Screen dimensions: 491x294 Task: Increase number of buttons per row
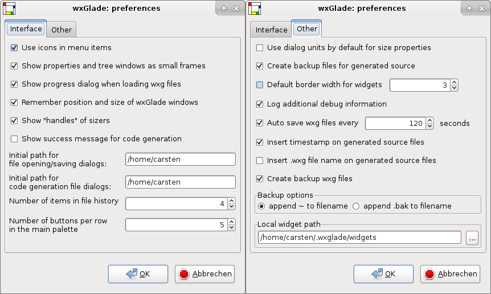[x=232, y=222]
